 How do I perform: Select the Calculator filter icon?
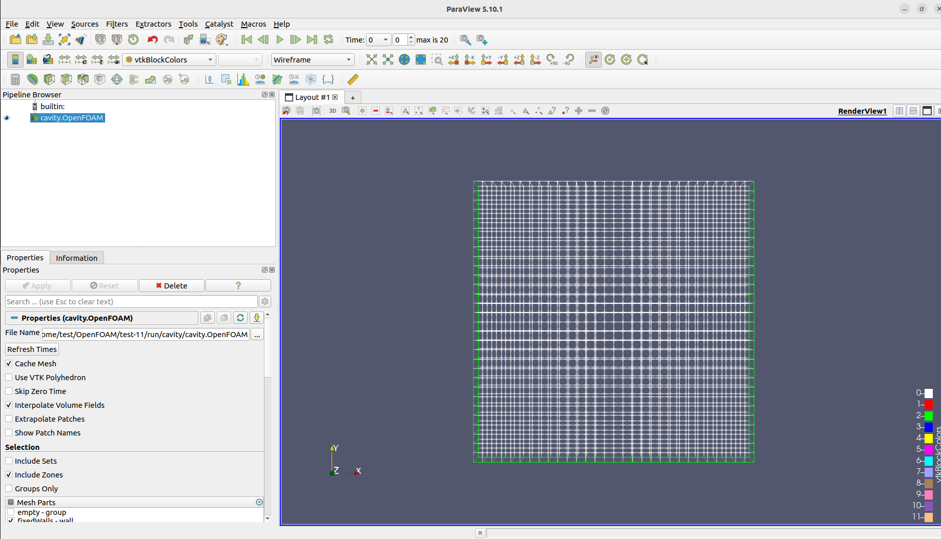(15, 79)
